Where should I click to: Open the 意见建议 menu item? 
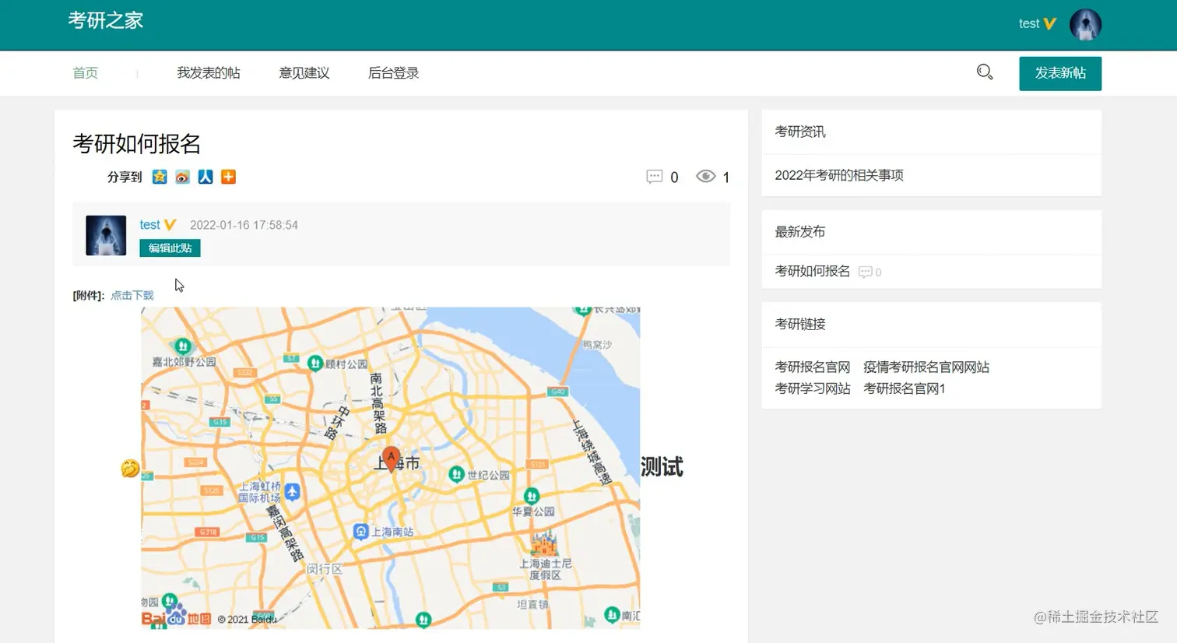click(304, 72)
